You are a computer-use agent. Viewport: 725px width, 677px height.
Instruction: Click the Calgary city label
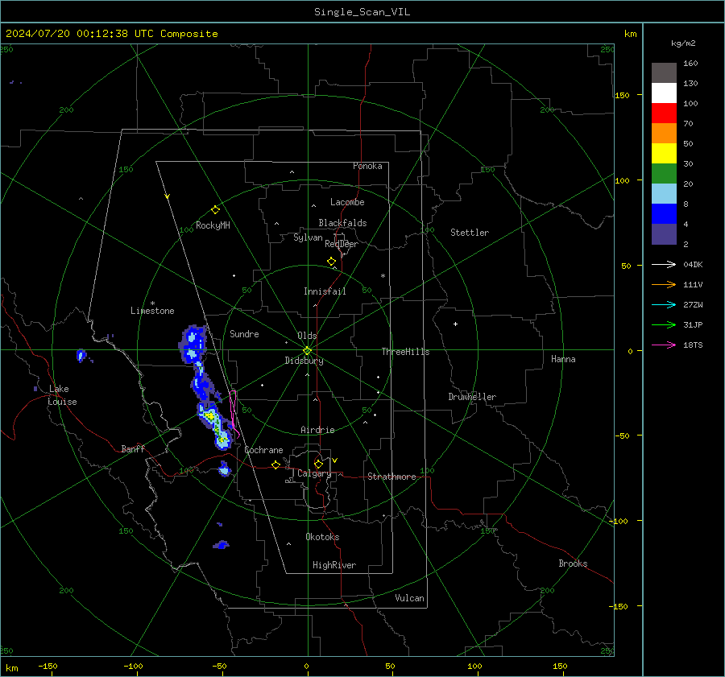[314, 473]
